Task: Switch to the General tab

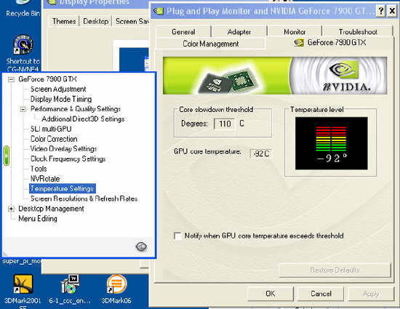Action: click(x=183, y=31)
